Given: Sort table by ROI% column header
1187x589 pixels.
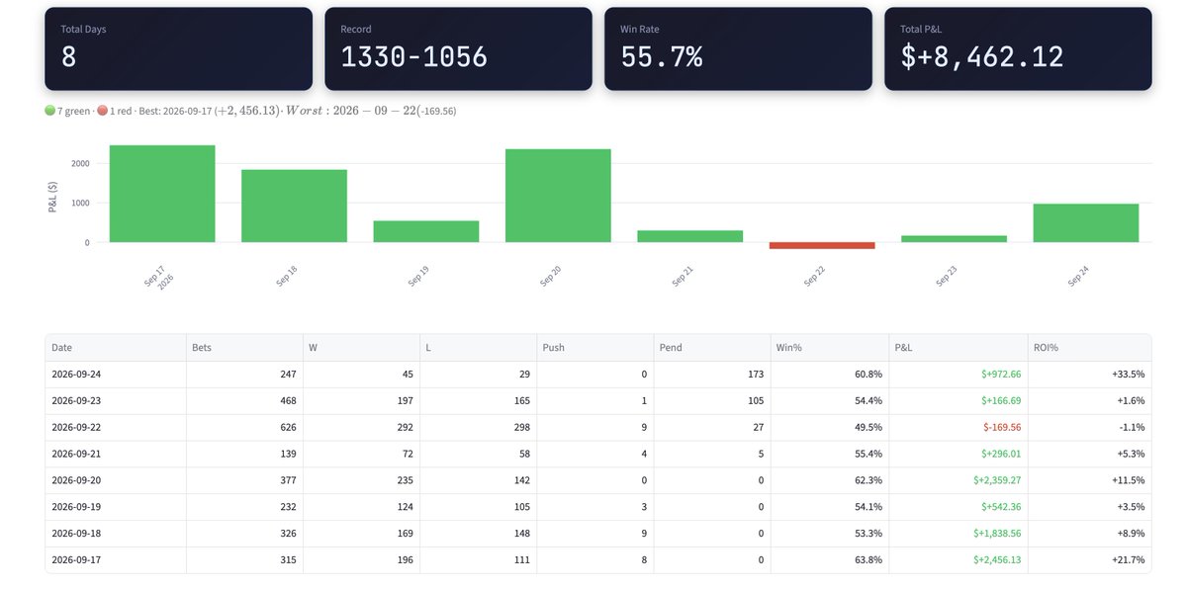Looking at the screenshot, I should [1090, 348].
